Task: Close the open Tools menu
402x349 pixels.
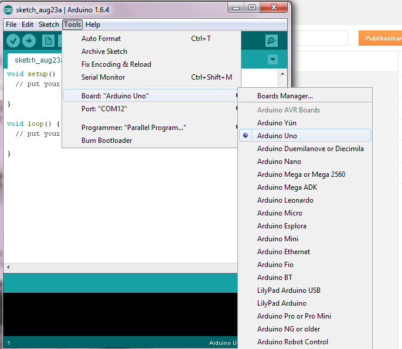Action: click(x=72, y=25)
